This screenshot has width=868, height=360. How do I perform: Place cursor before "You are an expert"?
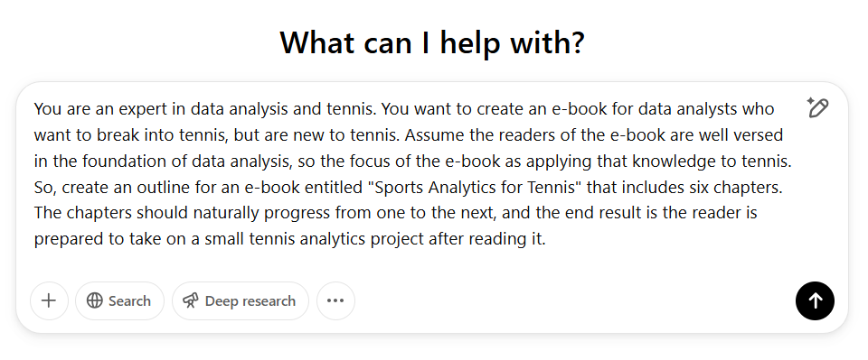pyautogui.click(x=34, y=109)
